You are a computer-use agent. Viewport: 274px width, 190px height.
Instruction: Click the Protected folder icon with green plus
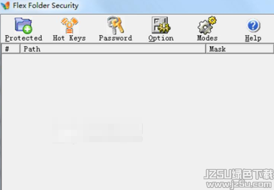(x=24, y=26)
